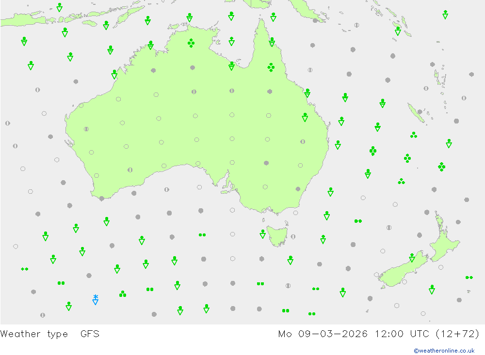This screenshot has height=355, width=485.
Task: Select open circle symbol on North Island's southern tip
Action: [441, 267]
